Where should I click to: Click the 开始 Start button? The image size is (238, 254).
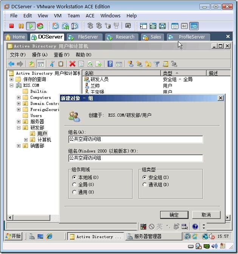coord(13,236)
